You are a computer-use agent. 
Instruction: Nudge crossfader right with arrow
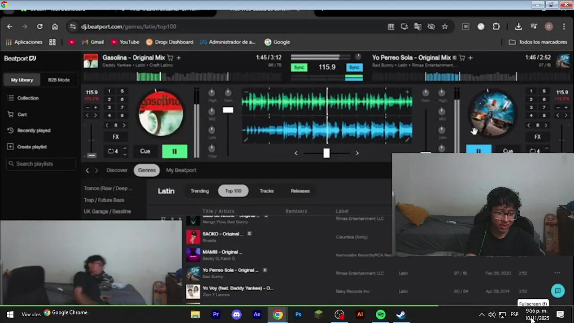[x=357, y=153]
